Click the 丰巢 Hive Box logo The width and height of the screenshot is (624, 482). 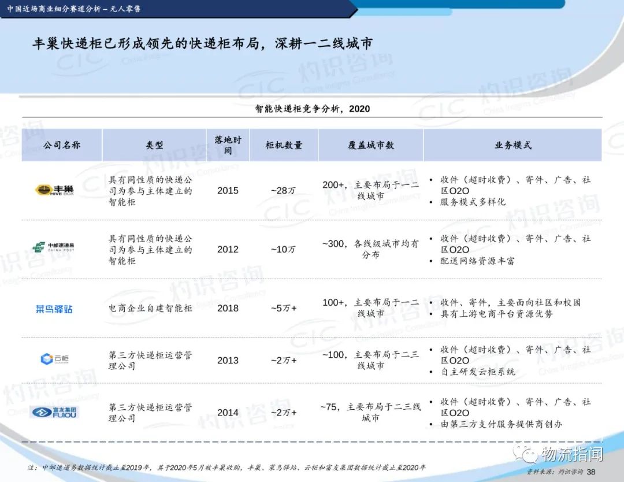click(54, 190)
